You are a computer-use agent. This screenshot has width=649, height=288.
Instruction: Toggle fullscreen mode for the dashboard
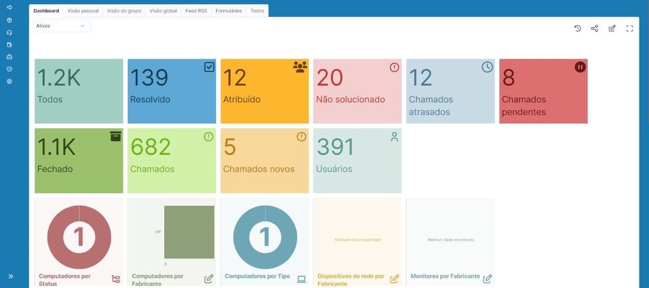pyautogui.click(x=630, y=28)
